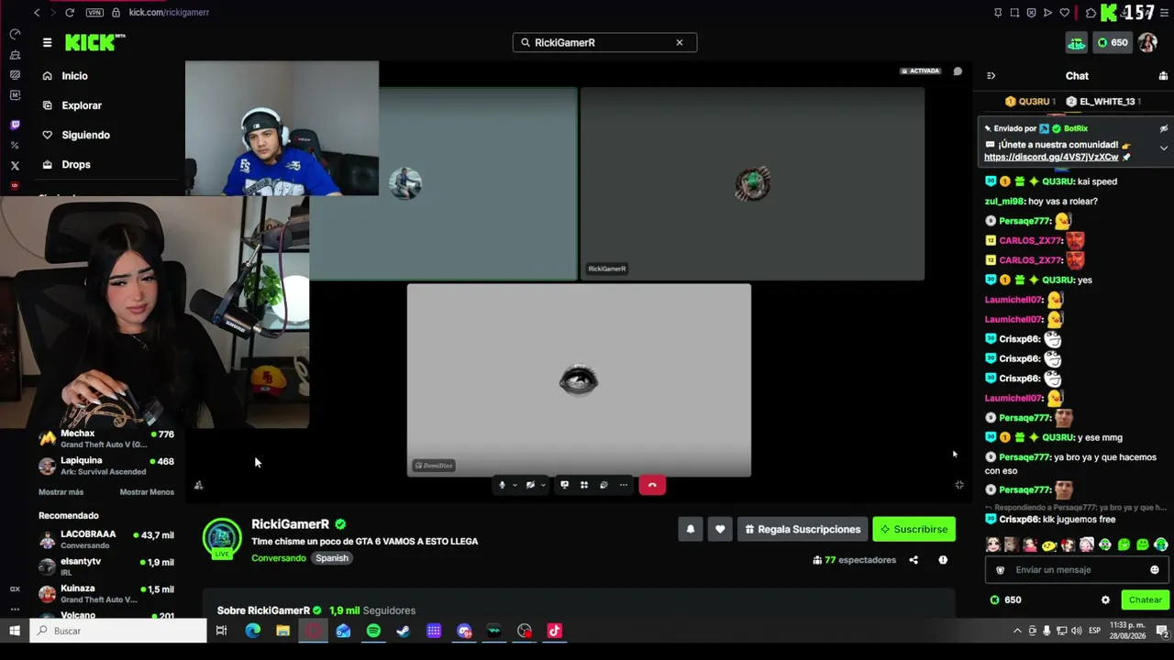Open the 650 Kicks balance button
Screen dimensions: 1174x660
coord(1112,42)
